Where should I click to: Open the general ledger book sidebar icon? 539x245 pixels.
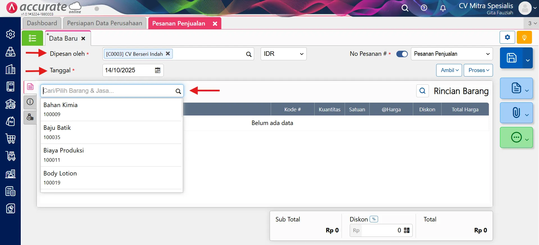[10, 87]
